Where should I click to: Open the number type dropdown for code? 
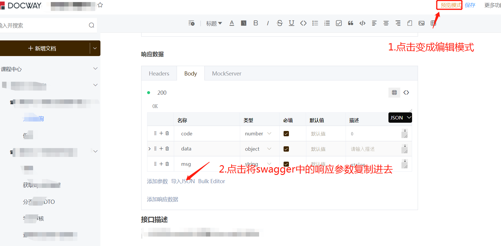coord(258,134)
